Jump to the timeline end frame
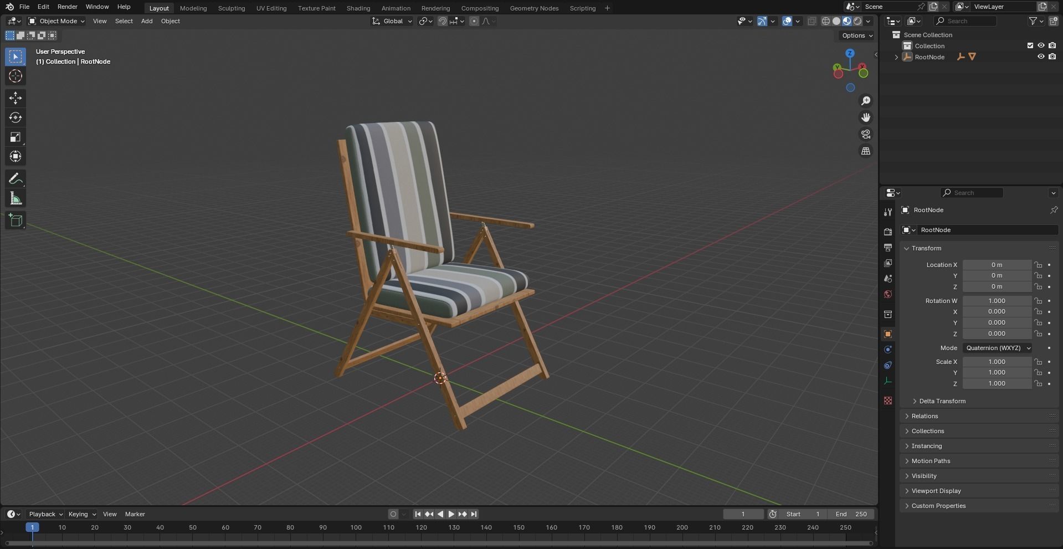The width and height of the screenshot is (1063, 549). pyautogui.click(x=474, y=514)
